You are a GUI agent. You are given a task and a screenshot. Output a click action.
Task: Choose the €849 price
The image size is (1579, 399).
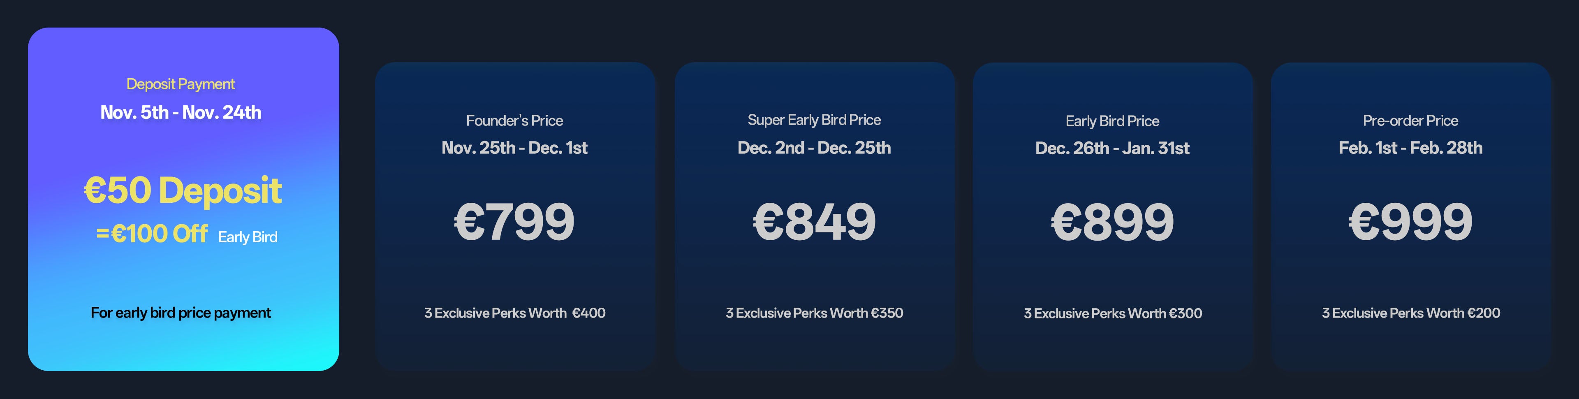click(x=814, y=221)
